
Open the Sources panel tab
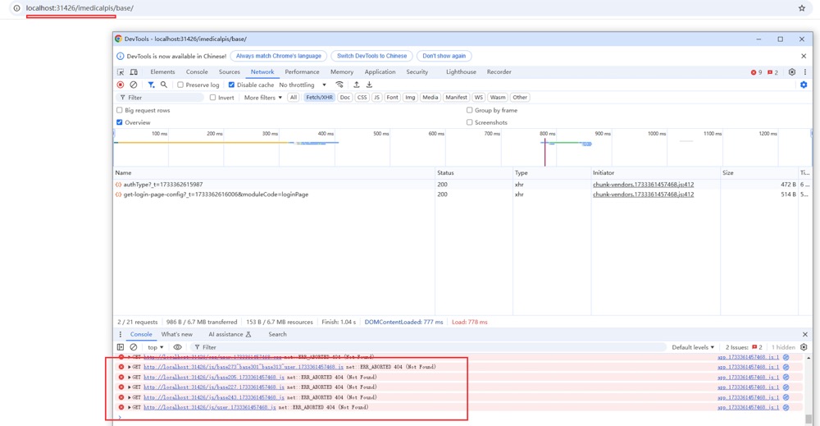[230, 72]
